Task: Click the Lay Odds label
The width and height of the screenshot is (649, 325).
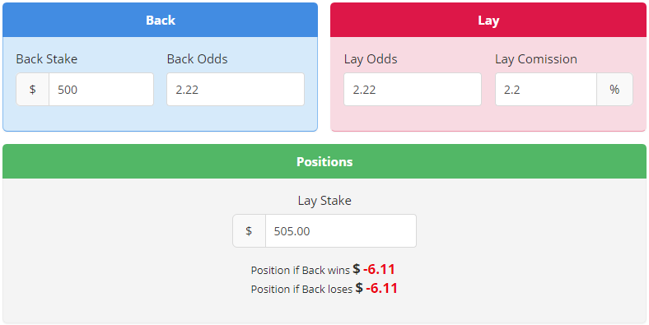Action: pos(371,59)
